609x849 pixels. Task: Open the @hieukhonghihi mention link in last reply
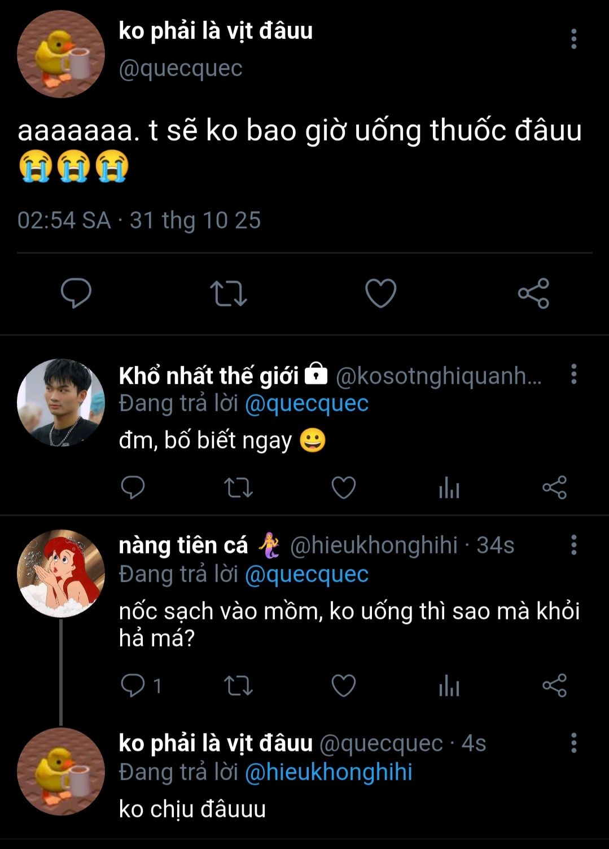pyautogui.click(x=328, y=772)
